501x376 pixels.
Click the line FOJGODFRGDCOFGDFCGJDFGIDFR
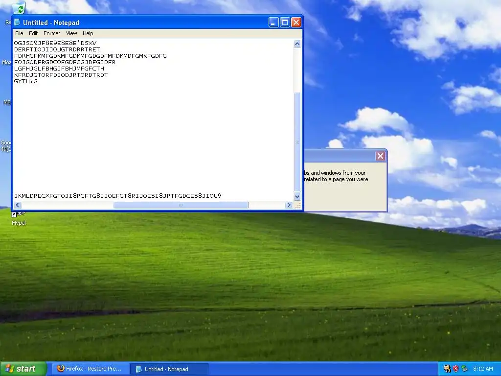pyautogui.click(x=65, y=62)
